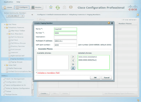Click the Cisco logo
The width and height of the screenshot is (141, 102).
[133, 8]
